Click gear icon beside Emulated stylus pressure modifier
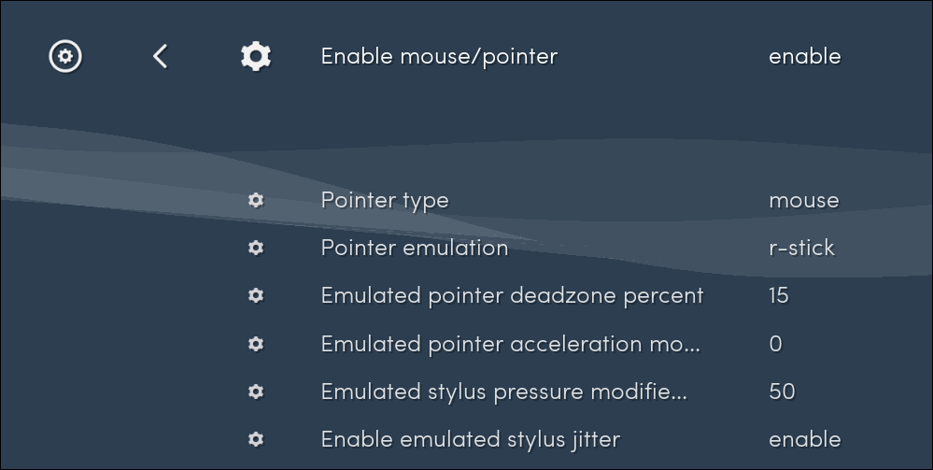The width and height of the screenshot is (933, 470). click(x=256, y=392)
